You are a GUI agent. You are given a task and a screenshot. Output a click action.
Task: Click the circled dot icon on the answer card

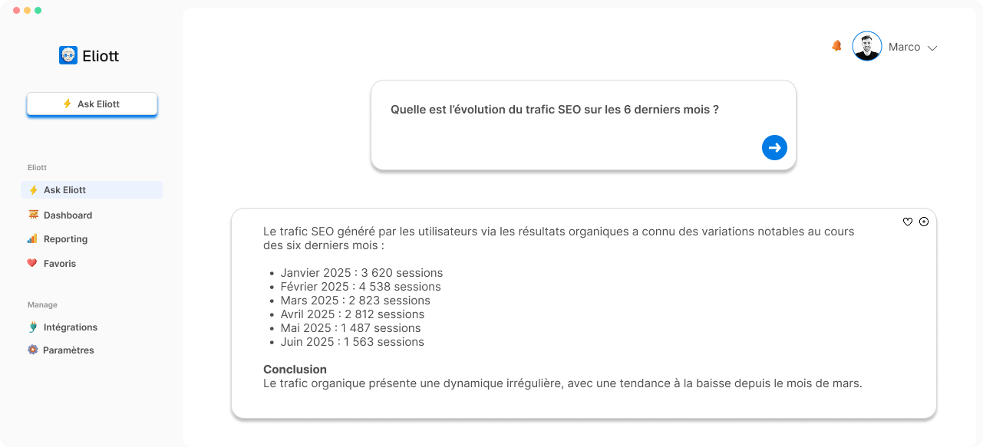[924, 222]
